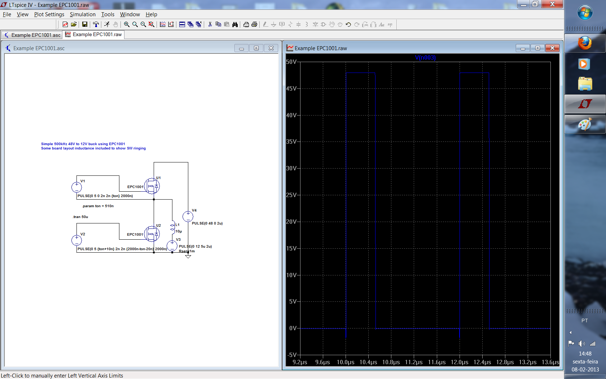Click the Pan magnifier icon in toolbar
This screenshot has width=606, height=379.
(x=135, y=24)
